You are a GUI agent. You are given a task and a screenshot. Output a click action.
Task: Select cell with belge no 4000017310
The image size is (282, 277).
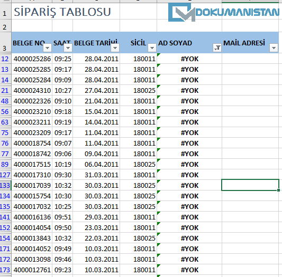click(32, 175)
